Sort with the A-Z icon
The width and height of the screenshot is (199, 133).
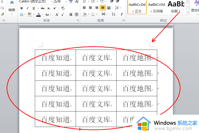[113, 14]
